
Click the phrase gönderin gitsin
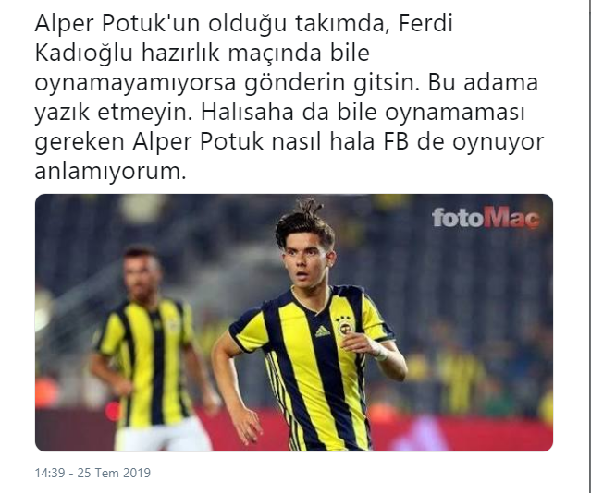tap(332, 83)
